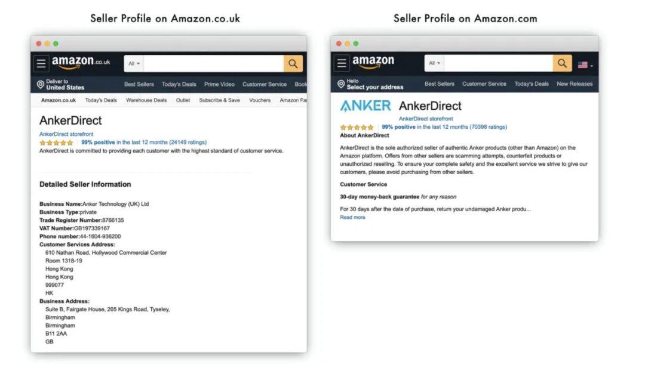Open the US flag language dropdown
This screenshot has height=368, width=645.
[585, 64]
